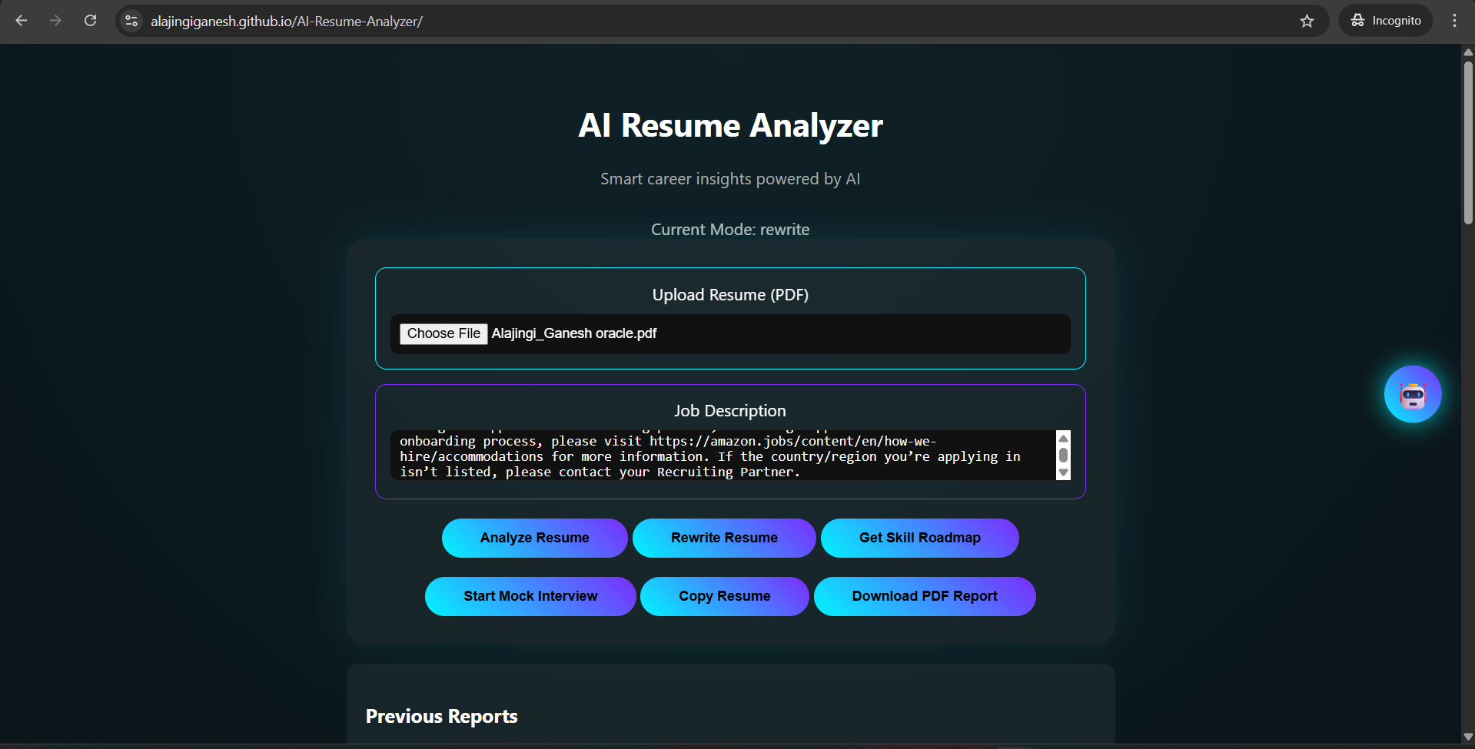
Task: Click the browser back arrow
Action: [22, 21]
